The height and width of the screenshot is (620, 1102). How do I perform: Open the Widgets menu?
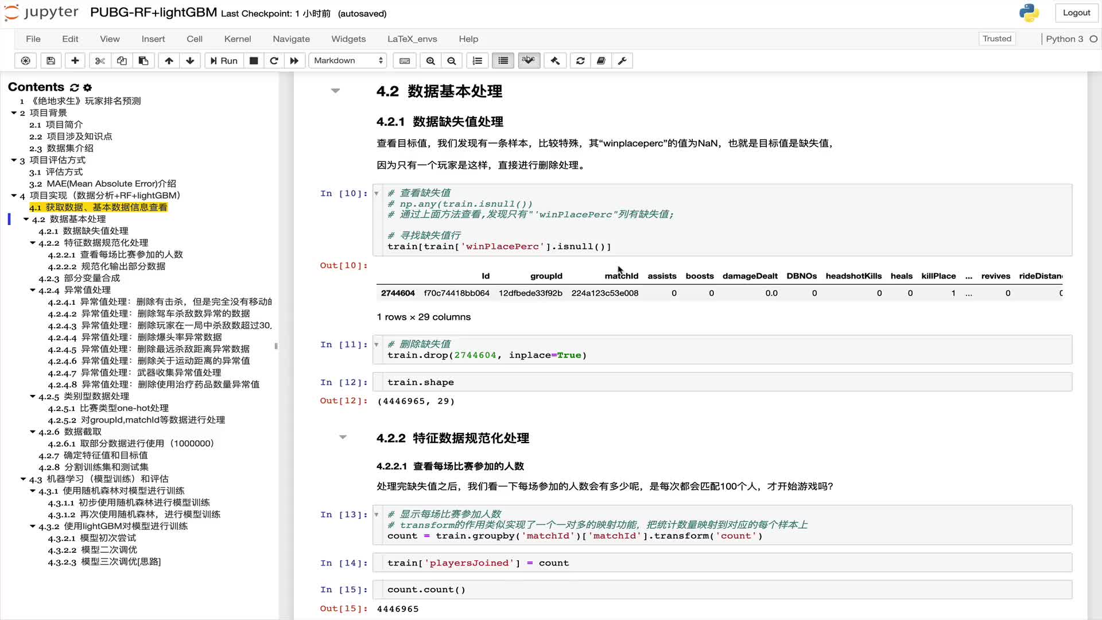(x=348, y=39)
